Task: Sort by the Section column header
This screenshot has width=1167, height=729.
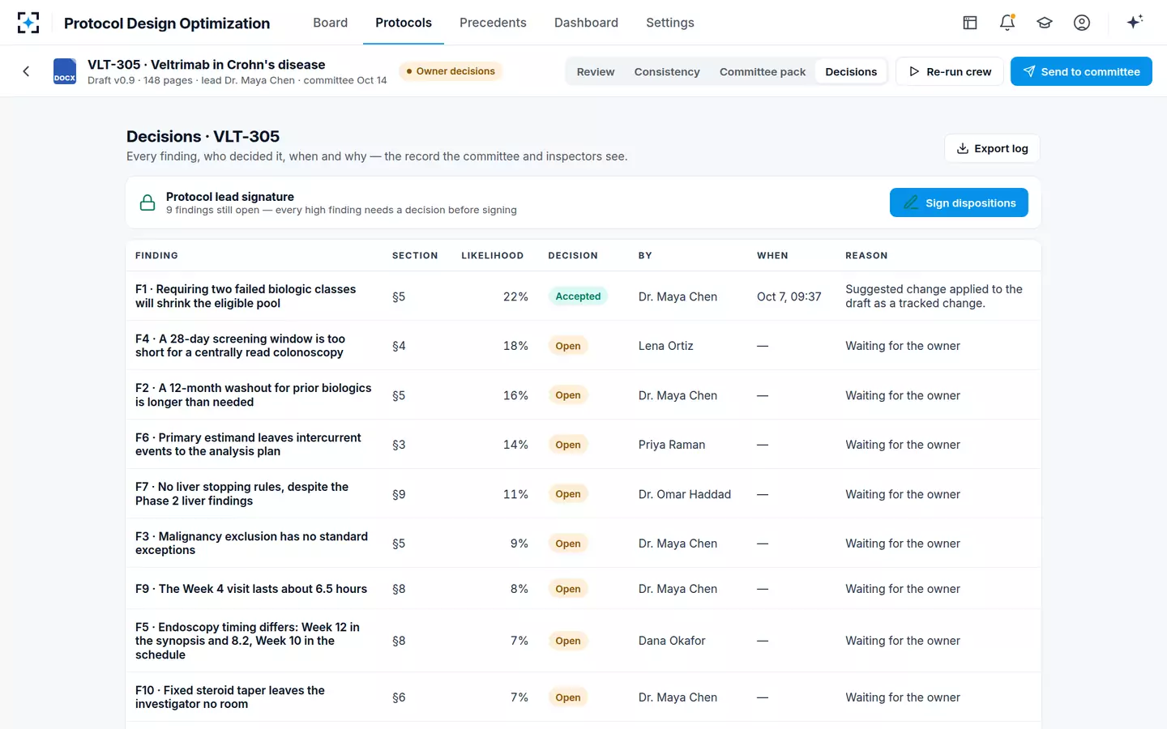Action: point(415,255)
